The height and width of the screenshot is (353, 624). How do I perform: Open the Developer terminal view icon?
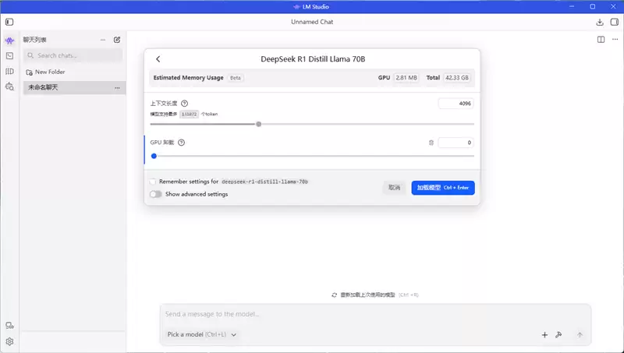coord(9,56)
